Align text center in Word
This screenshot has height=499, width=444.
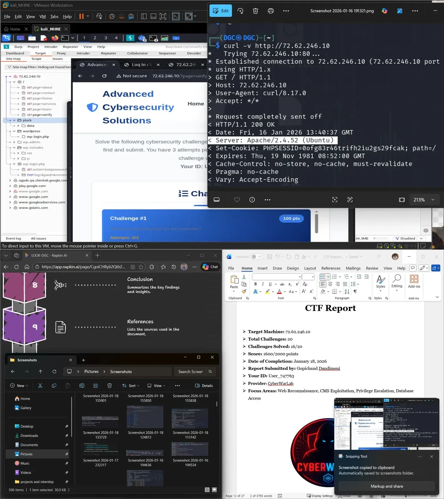coord(330,284)
